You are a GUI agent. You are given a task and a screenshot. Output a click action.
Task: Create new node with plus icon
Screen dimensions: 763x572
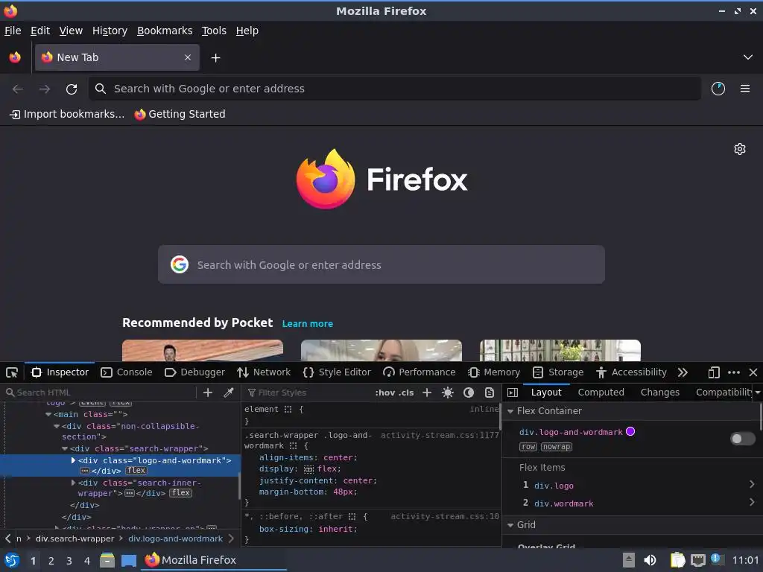(208, 393)
